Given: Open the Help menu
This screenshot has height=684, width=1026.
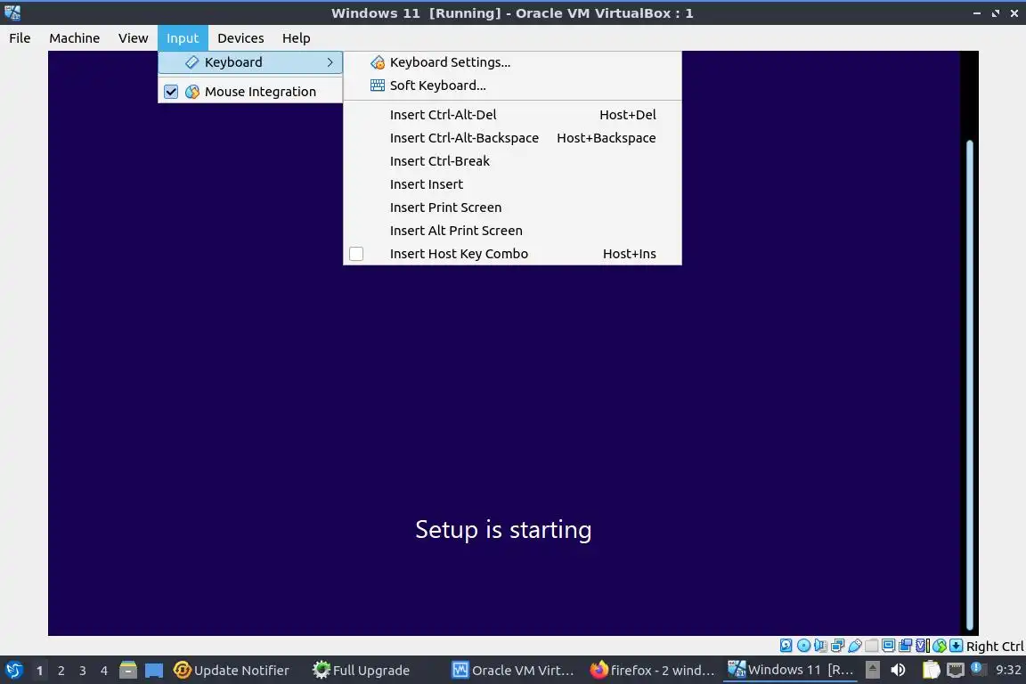Looking at the screenshot, I should point(297,38).
